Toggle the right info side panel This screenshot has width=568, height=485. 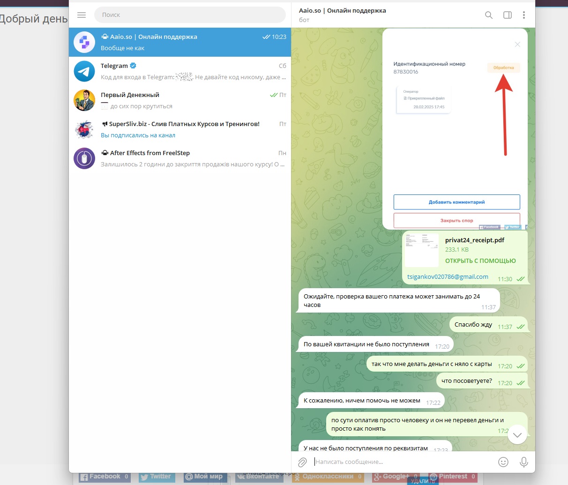[x=508, y=15]
